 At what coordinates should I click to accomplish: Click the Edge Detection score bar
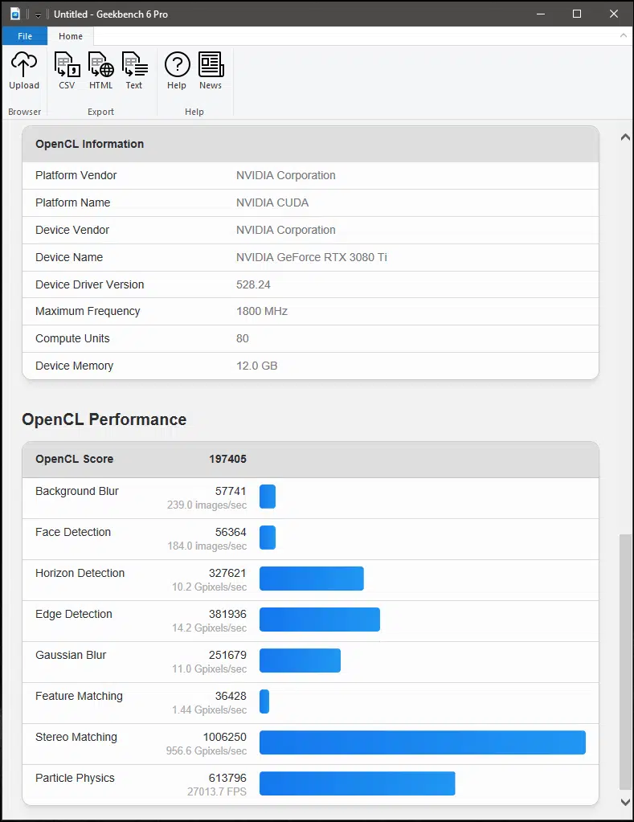click(x=319, y=620)
